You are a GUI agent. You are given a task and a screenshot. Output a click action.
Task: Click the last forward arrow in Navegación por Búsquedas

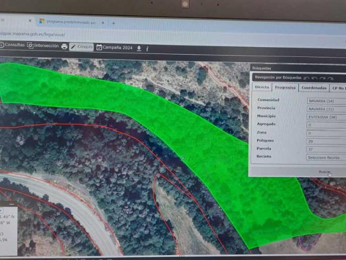pos(330,79)
